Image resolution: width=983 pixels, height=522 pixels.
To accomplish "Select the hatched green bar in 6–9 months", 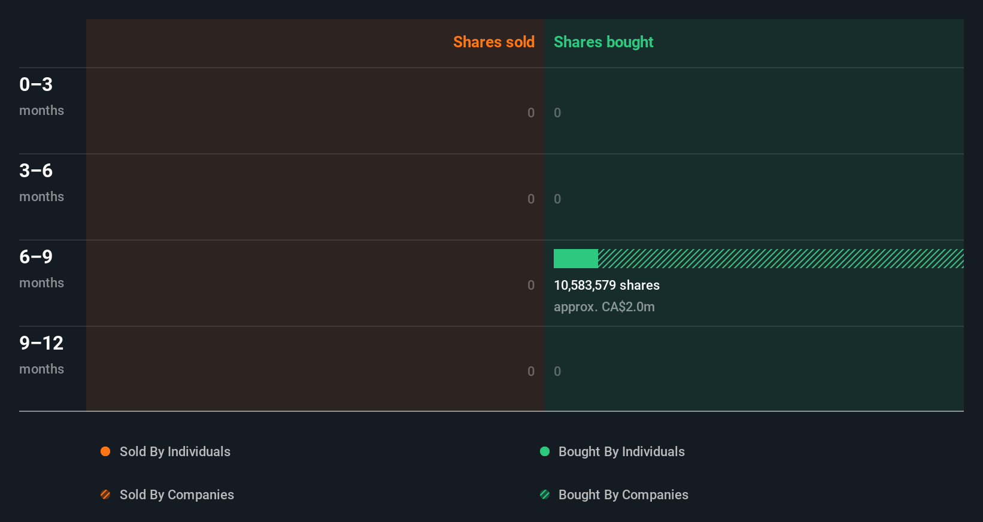I will point(781,259).
